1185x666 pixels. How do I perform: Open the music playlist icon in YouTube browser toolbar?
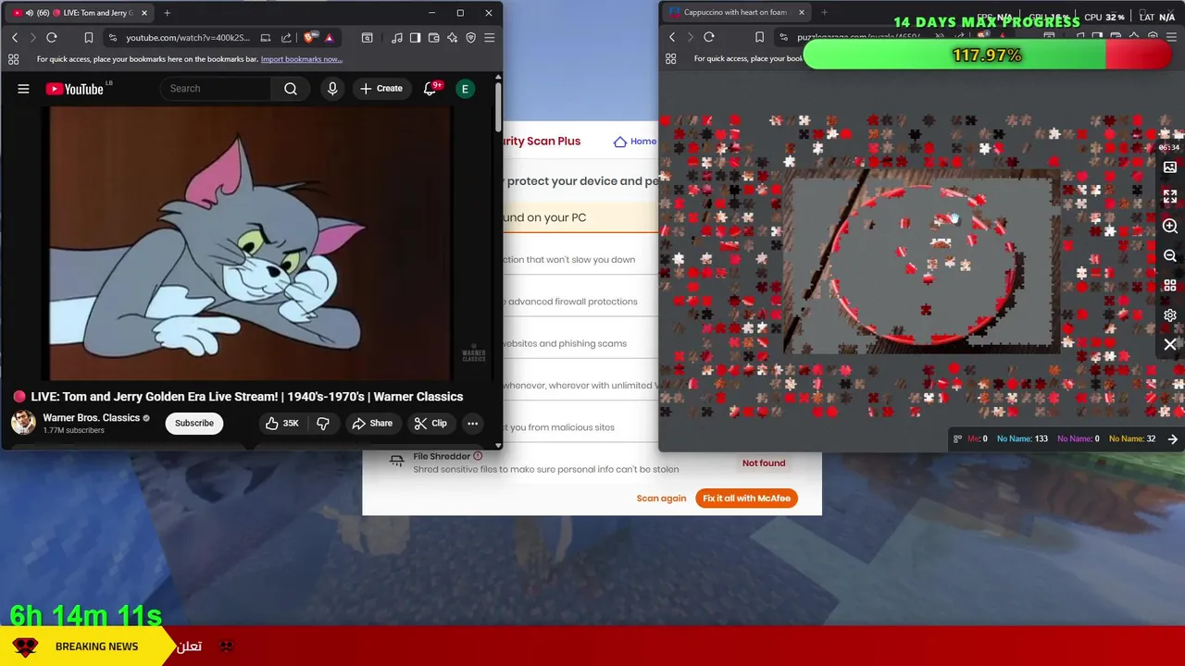tap(397, 38)
